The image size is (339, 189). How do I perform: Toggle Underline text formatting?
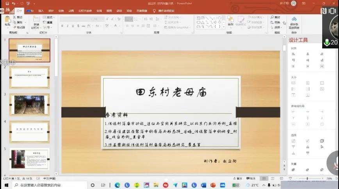tap(73, 26)
